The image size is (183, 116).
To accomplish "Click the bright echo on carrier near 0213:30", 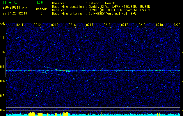I will click(67, 71).
